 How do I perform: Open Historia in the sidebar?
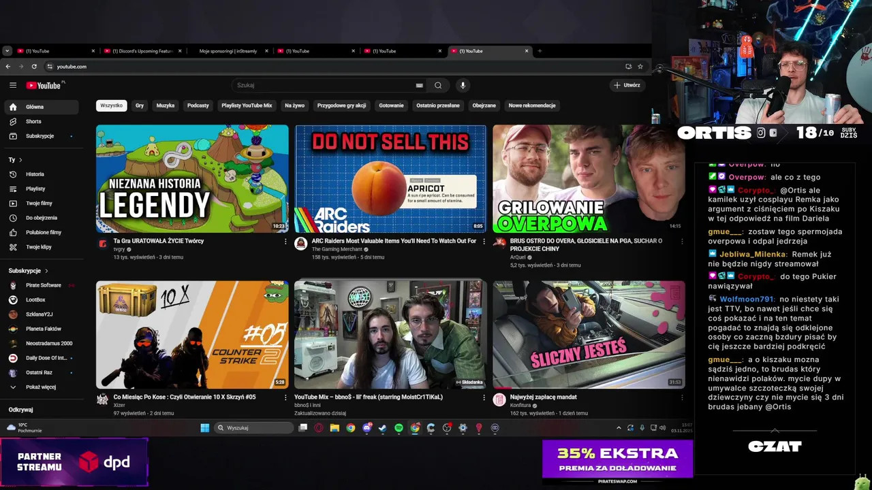click(42, 174)
